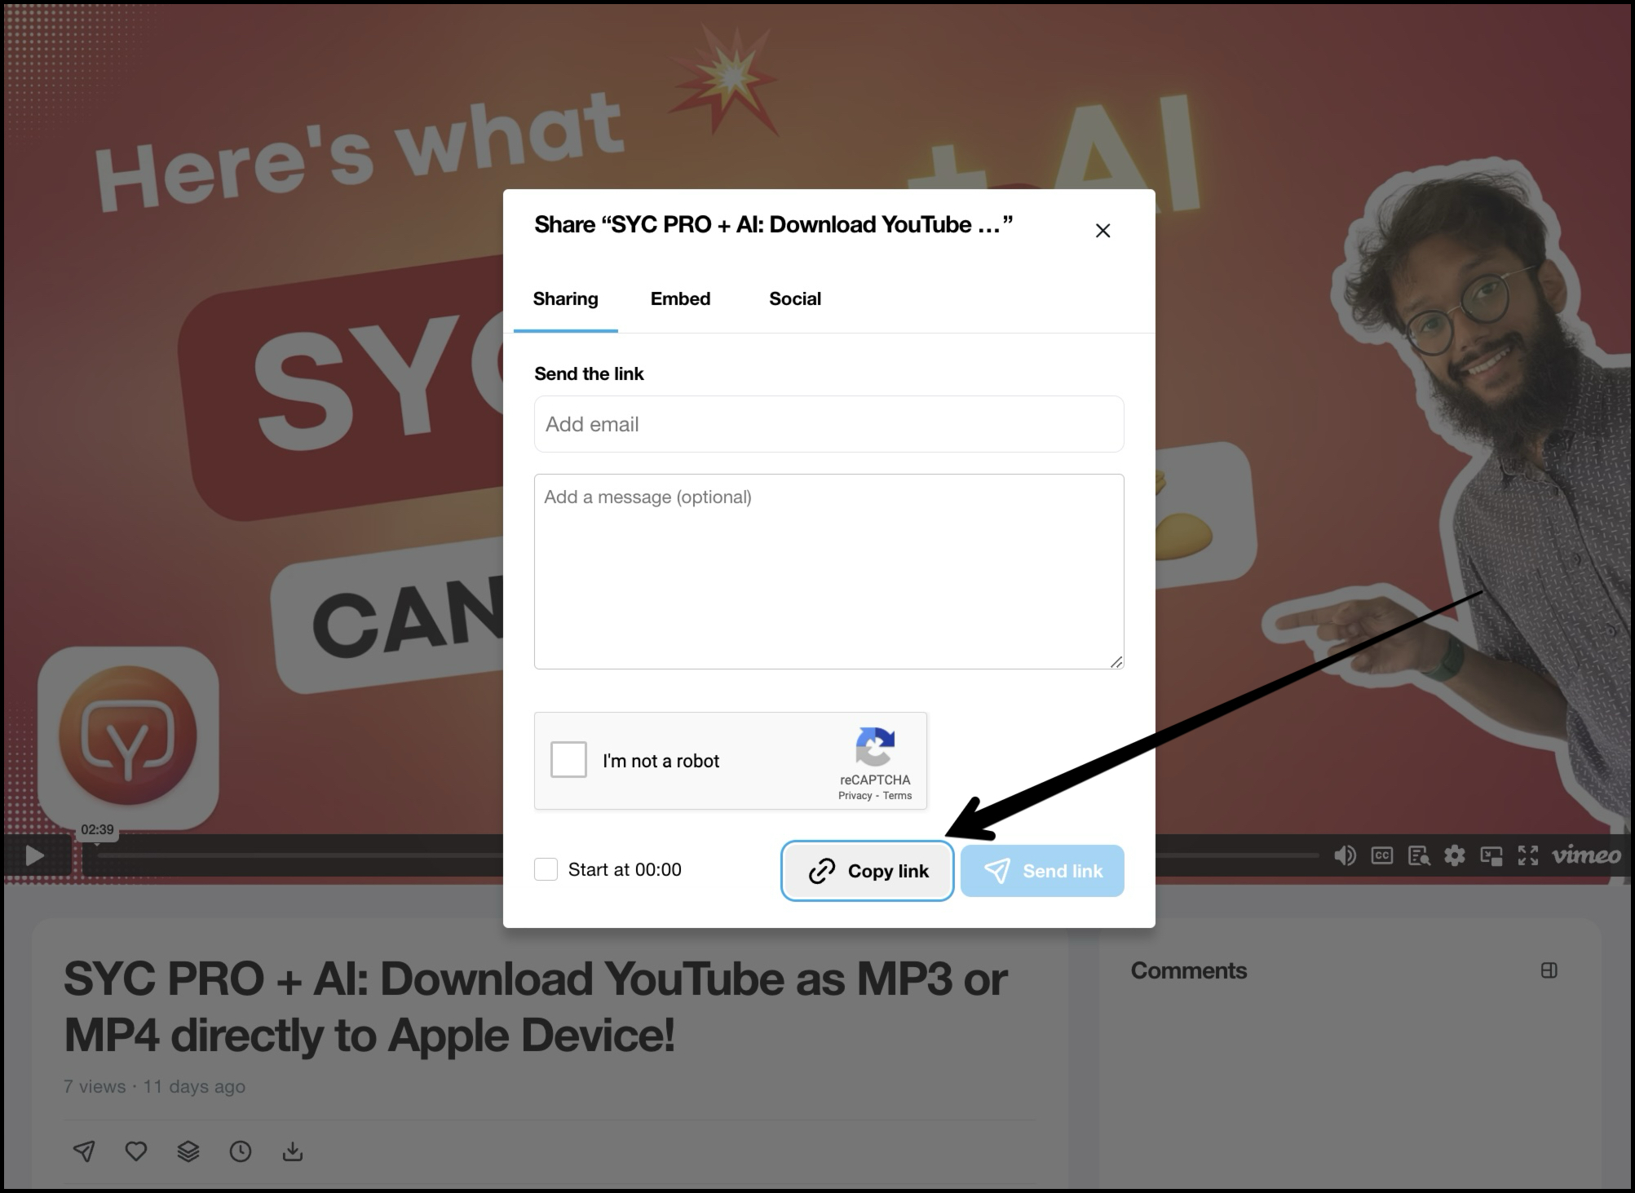Collapse the Comments panel
This screenshot has width=1635, height=1193.
click(1549, 970)
